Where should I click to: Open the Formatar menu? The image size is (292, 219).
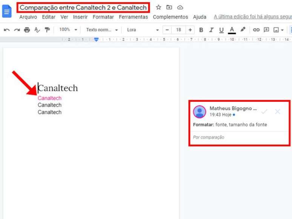pyautogui.click(x=103, y=17)
